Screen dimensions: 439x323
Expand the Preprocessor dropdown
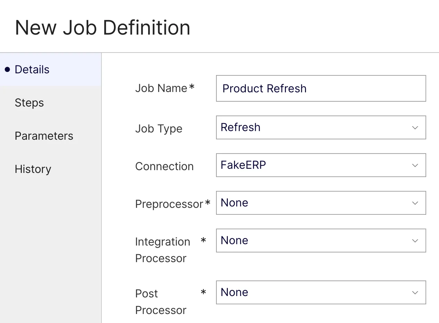[321, 203]
